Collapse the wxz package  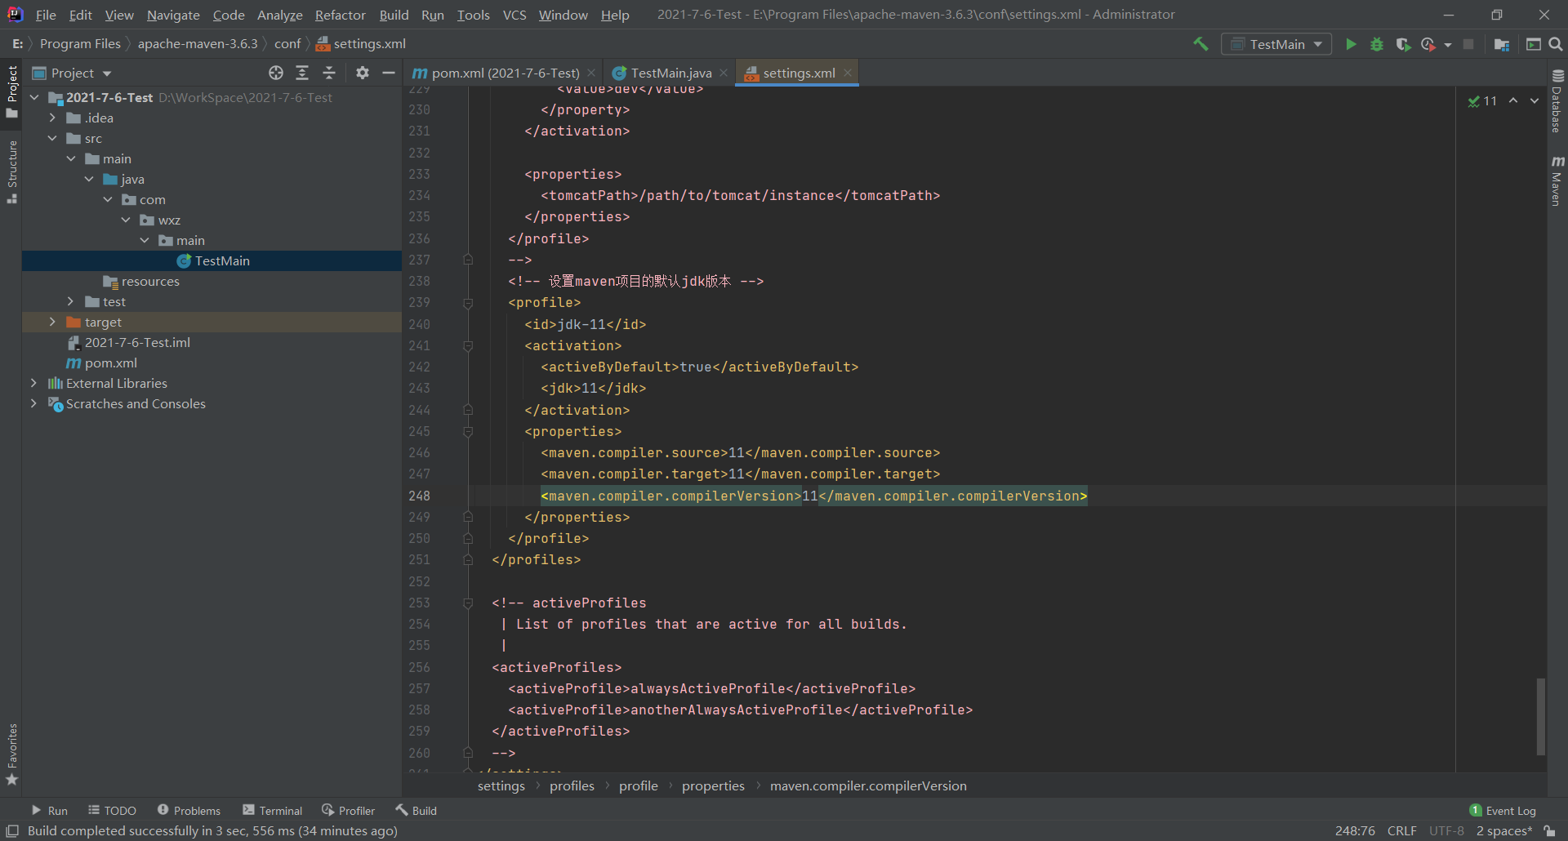[x=126, y=220]
